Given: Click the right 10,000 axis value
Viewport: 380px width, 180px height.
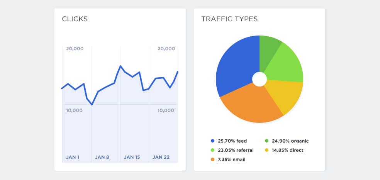Looking at the screenshot, I should tap(166, 110).
